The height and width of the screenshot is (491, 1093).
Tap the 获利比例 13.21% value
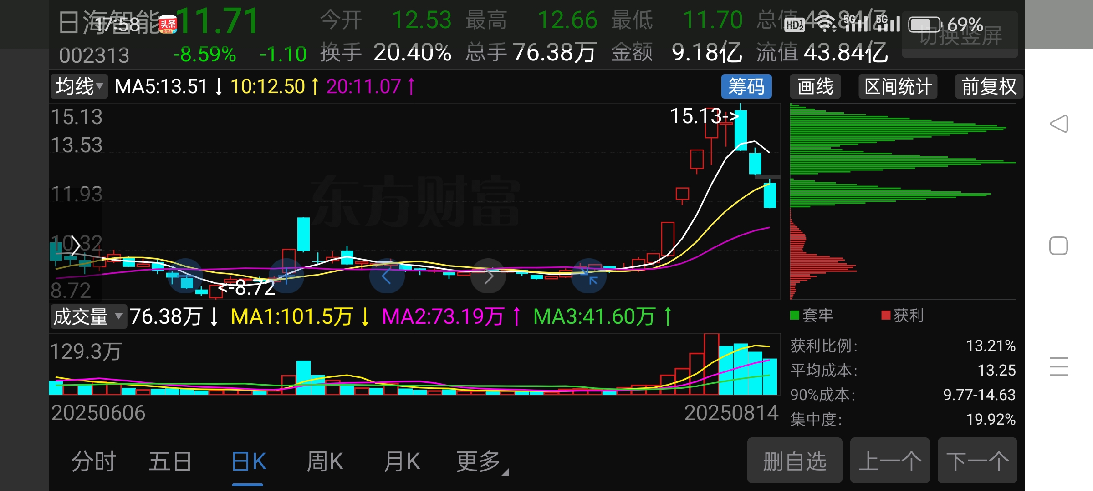pos(991,346)
